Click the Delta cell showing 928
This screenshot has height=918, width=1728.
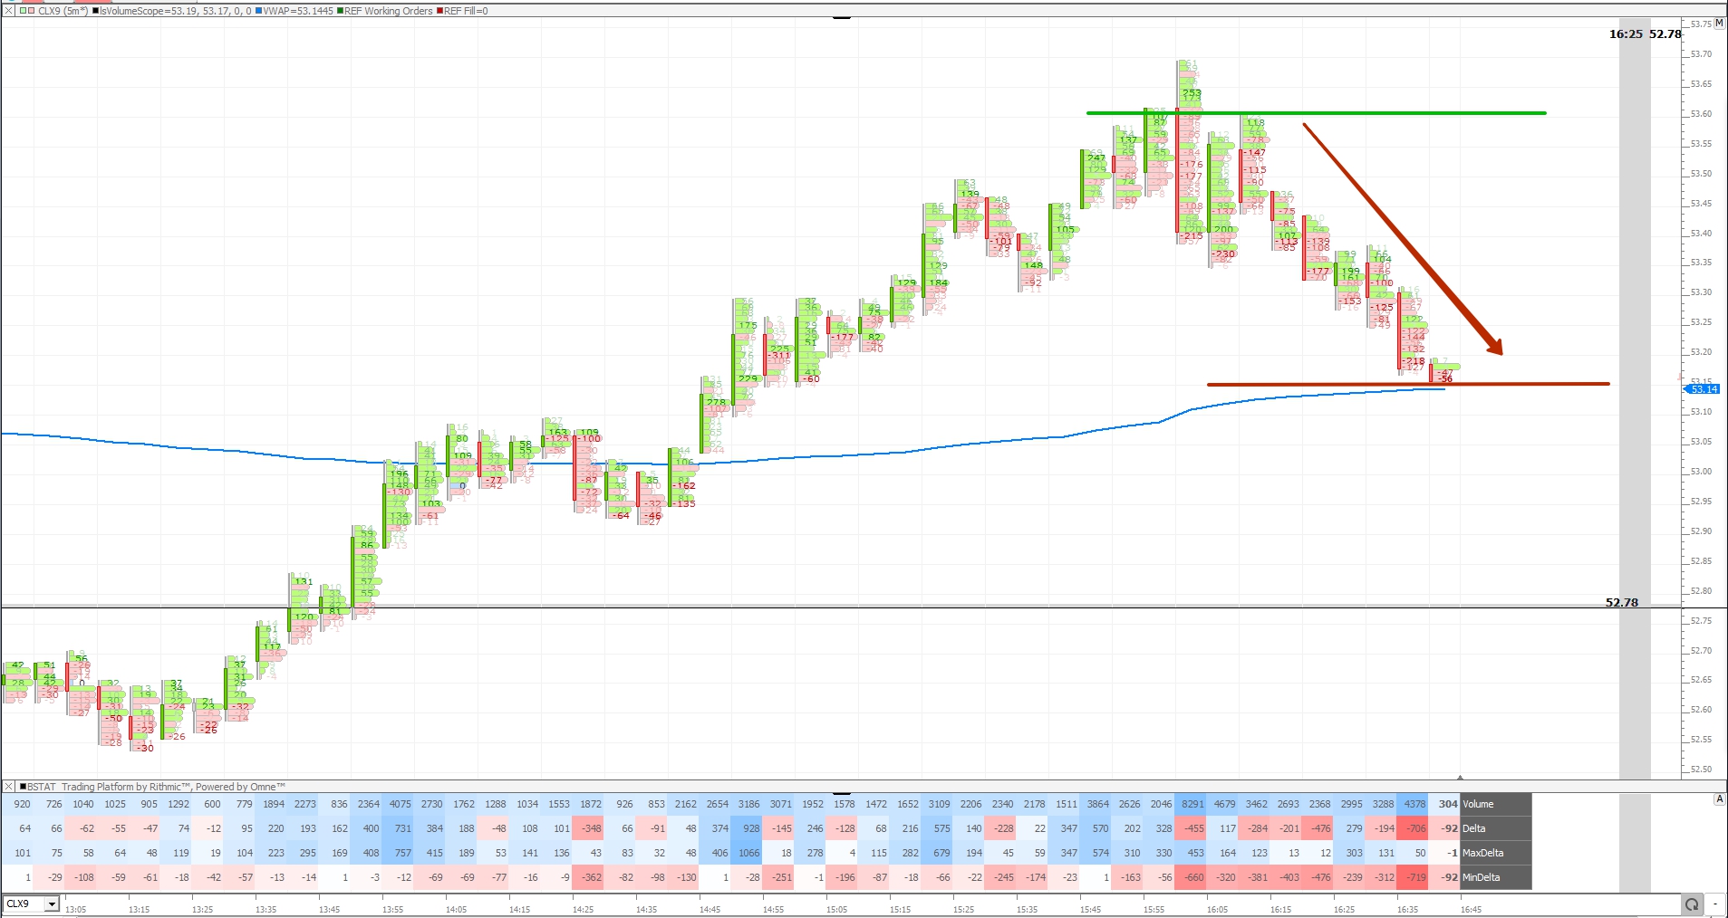tap(747, 828)
